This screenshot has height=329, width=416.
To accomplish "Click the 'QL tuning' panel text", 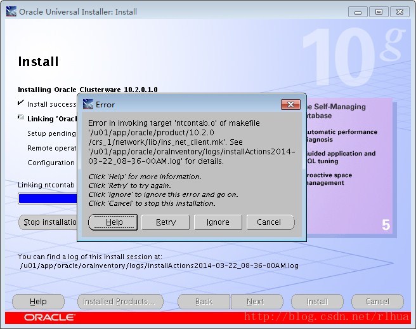I will tap(322, 161).
